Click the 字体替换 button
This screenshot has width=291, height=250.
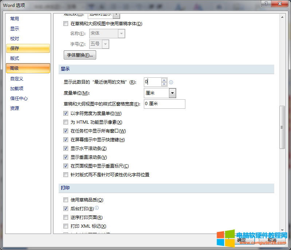click(x=80, y=55)
